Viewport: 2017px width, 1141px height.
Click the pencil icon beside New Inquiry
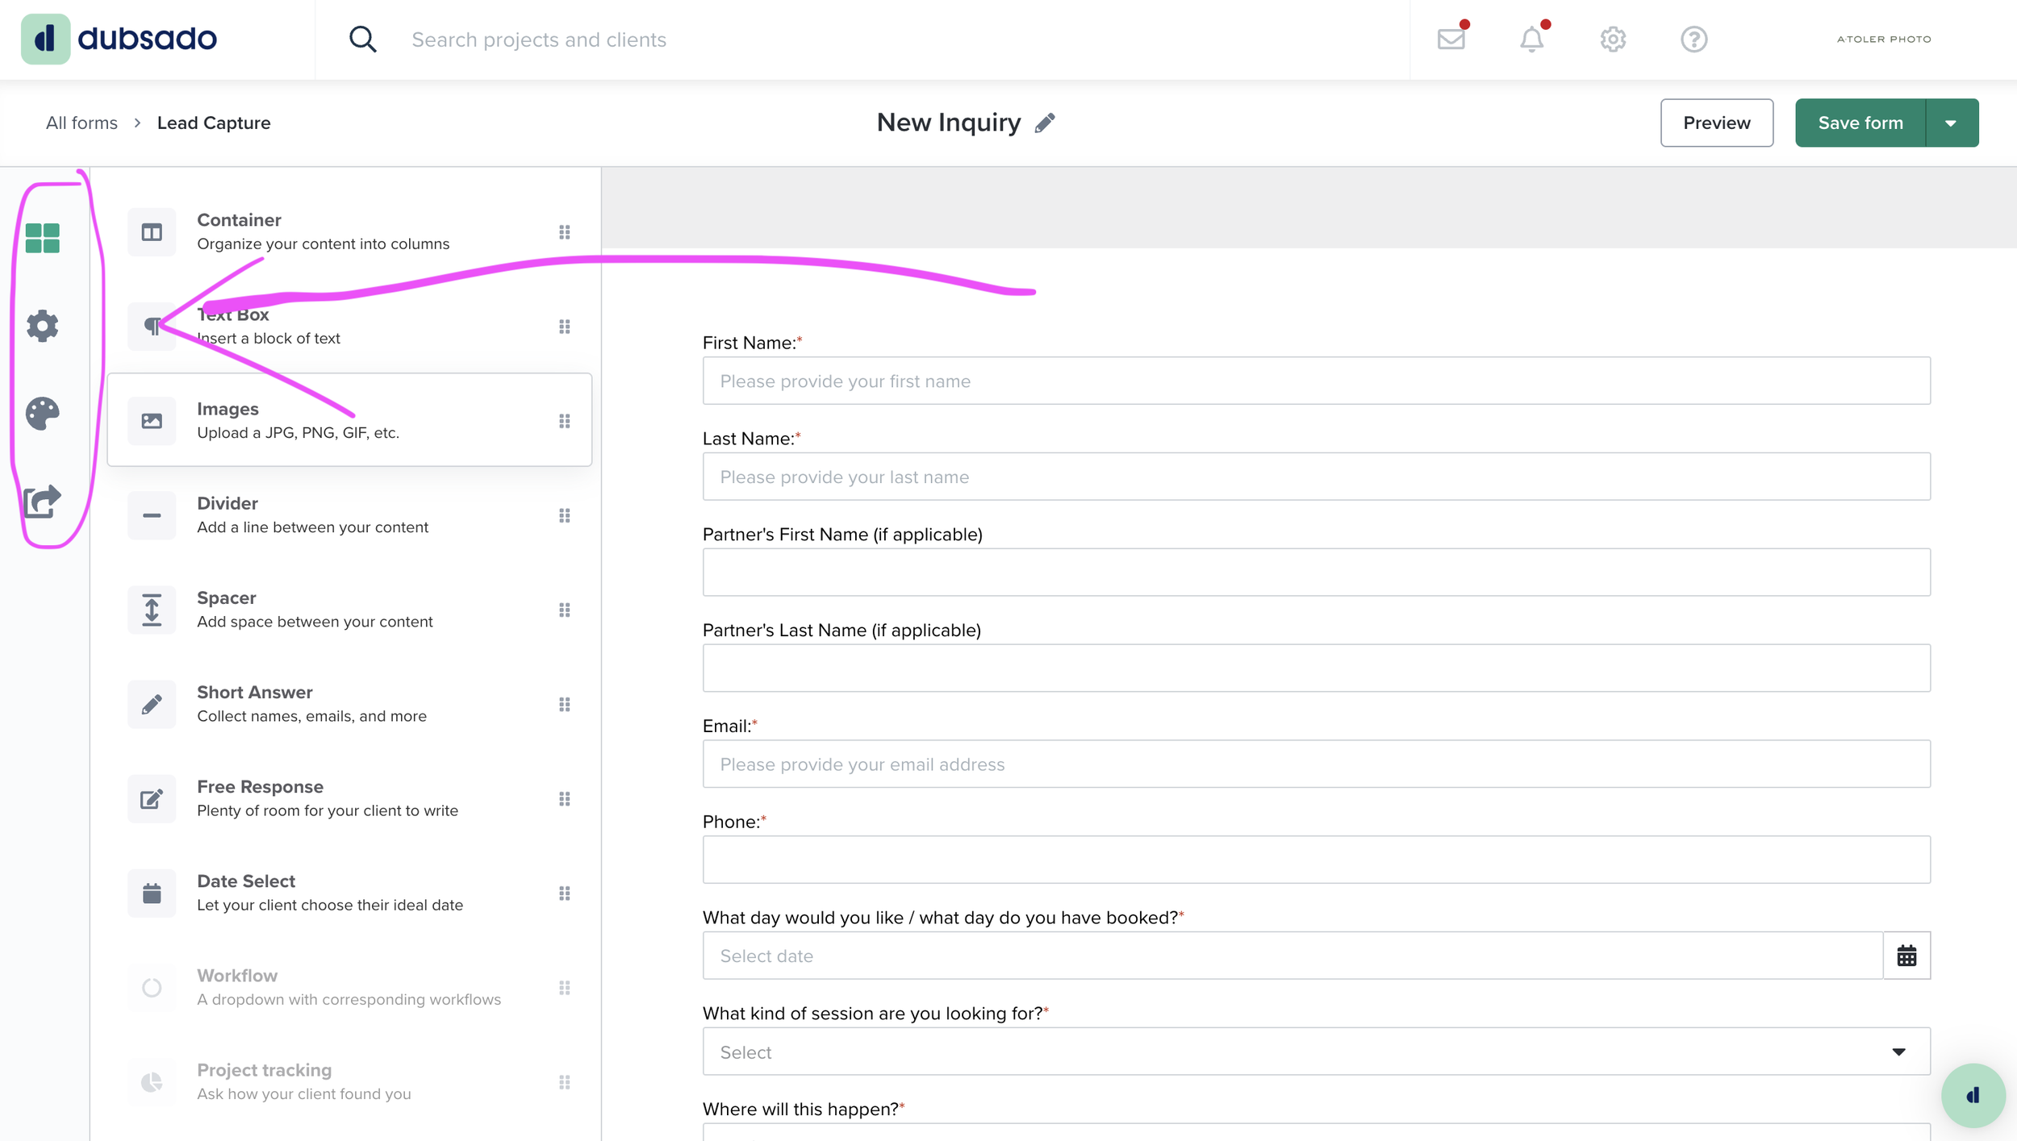(x=1045, y=123)
